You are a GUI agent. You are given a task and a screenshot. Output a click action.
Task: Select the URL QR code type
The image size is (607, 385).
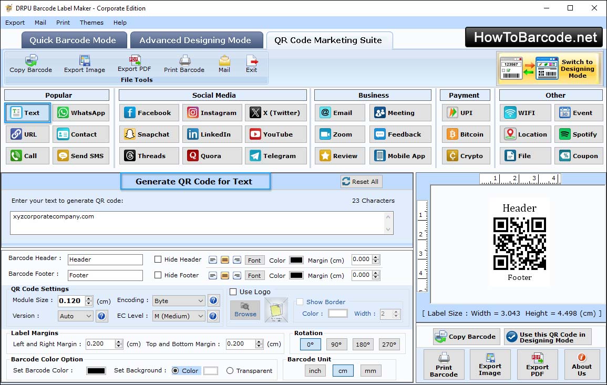click(x=27, y=134)
